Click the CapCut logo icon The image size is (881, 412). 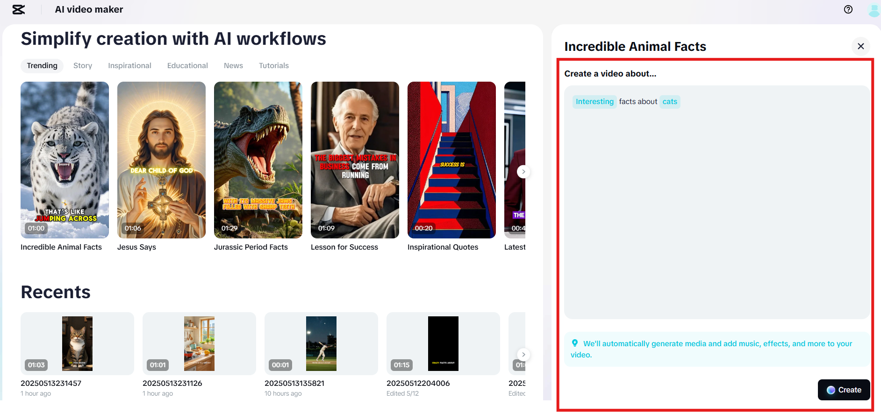[x=19, y=9]
